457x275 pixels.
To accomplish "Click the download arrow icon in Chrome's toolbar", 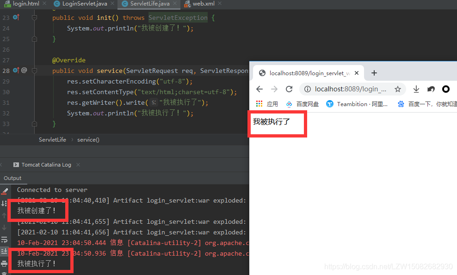I will [416, 89].
